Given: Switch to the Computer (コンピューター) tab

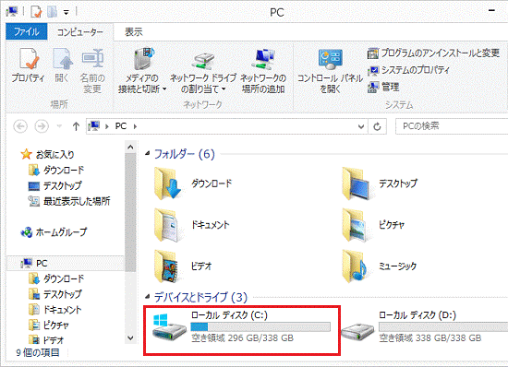Looking at the screenshot, I should 80,32.
